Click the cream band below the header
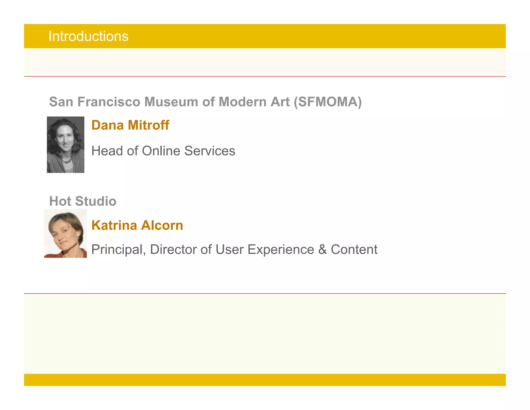This screenshot has height=410, width=530. [265, 62]
